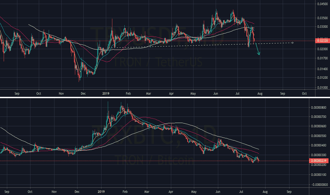Click the 0.00000200 price axis label
This screenshot has width=330, height=195.
pos(319,165)
